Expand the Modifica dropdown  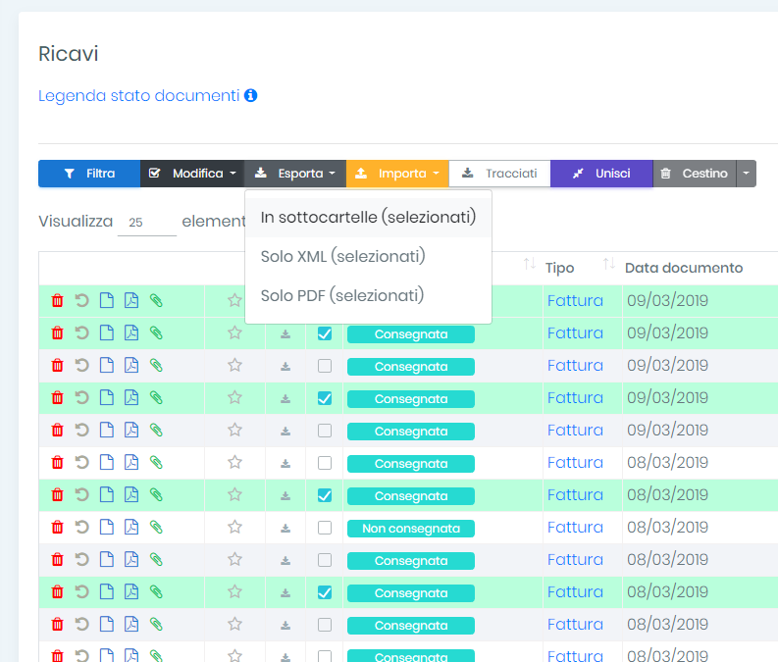pyautogui.click(x=192, y=174)
